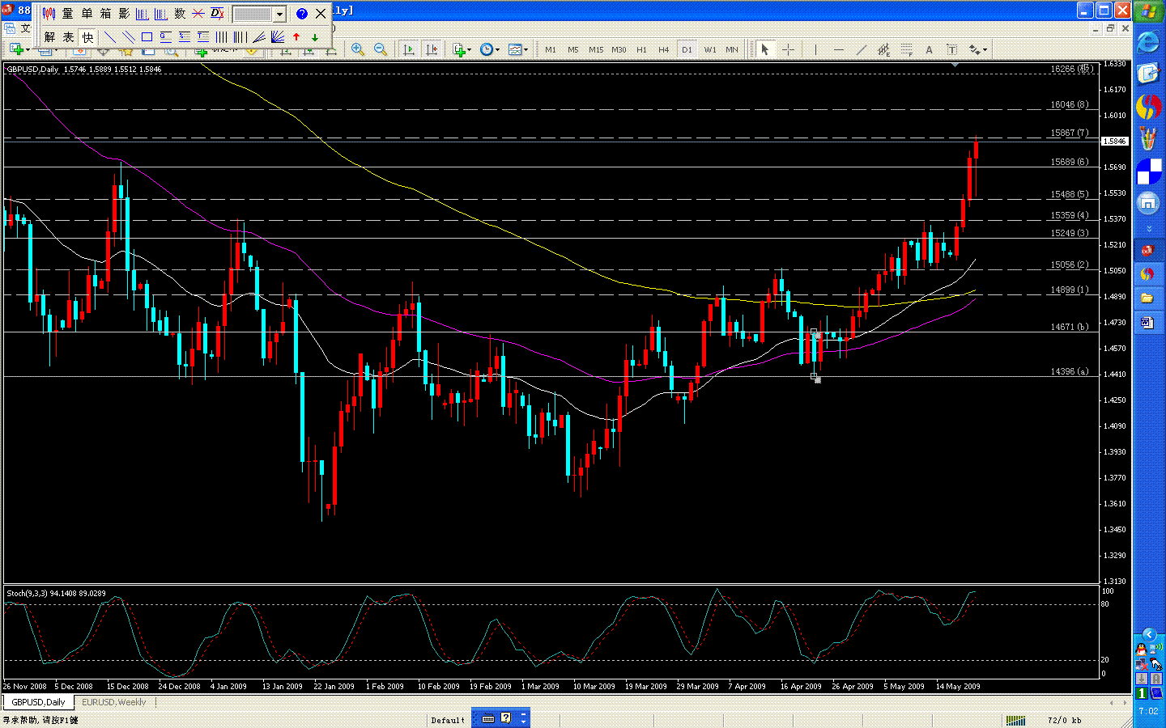This screenshot has height=728, width=1166.
Task: Switch to the EURUSD,Weekly chart tab
Action: pyautogui.click(x=114, y=702)
